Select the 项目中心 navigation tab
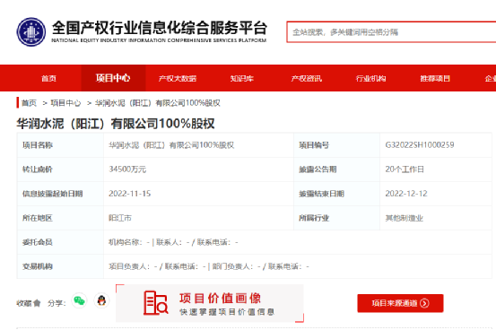Image resolution: width=496 pixels, height=330 pixels. click(x=113, y=78)
